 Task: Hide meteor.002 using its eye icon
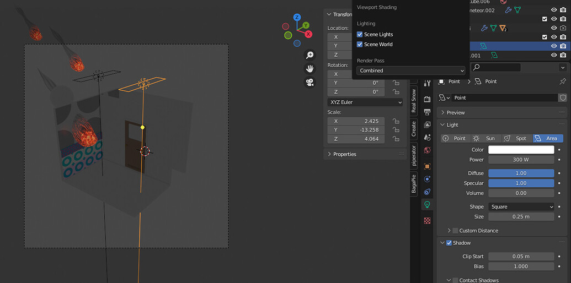(x=554, y=10)
